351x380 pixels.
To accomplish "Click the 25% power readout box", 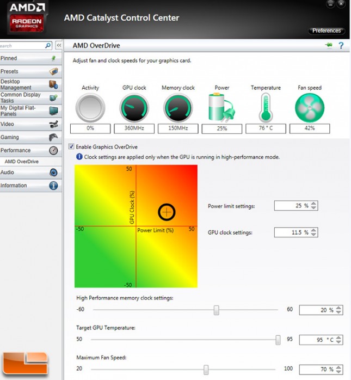I will pos(222,128).
